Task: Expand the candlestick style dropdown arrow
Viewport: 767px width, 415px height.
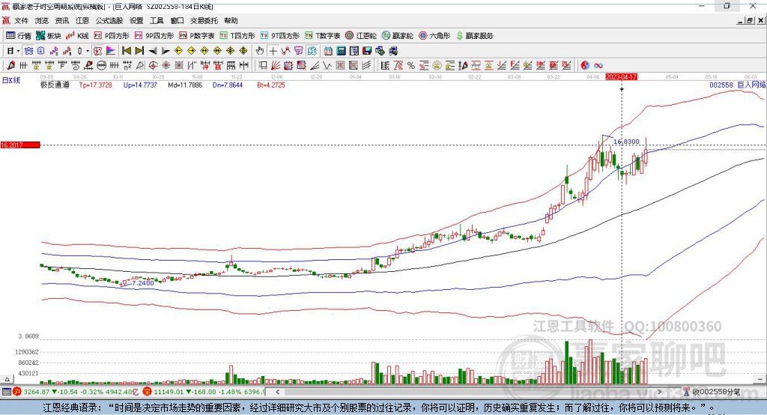Action: click(x=88, y=51)
